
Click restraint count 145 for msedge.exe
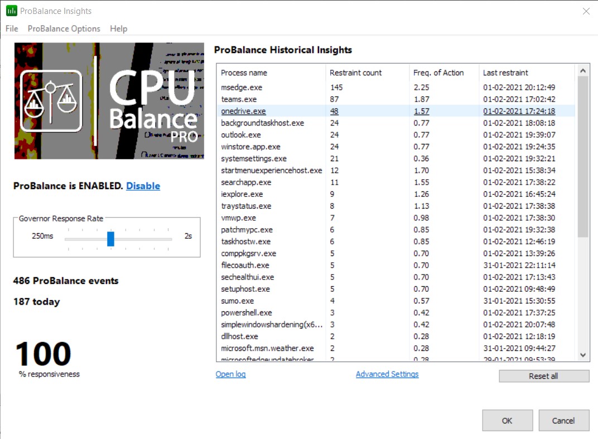click(336, 88)
